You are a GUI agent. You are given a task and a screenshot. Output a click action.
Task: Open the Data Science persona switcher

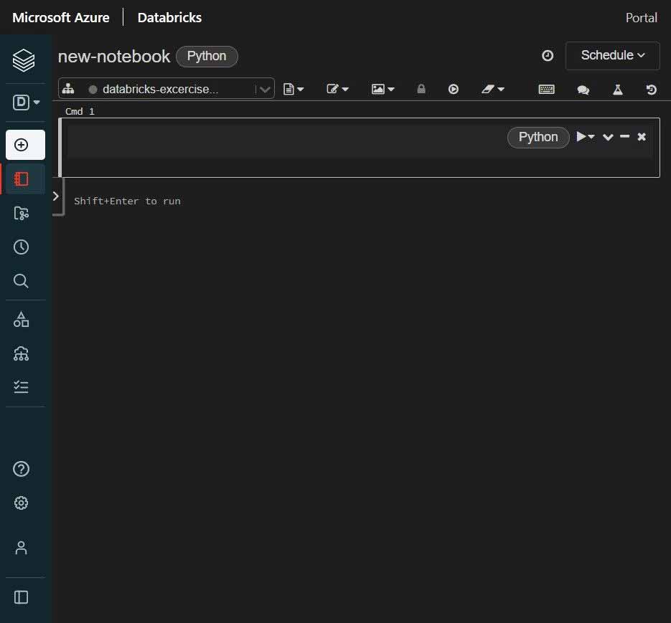[26, 103]
